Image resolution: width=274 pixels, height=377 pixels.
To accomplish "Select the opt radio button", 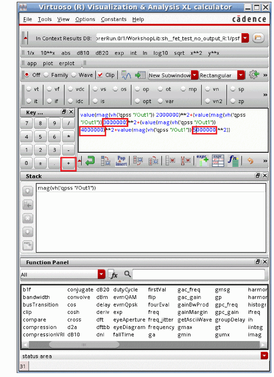I will [x=138, y=101].
